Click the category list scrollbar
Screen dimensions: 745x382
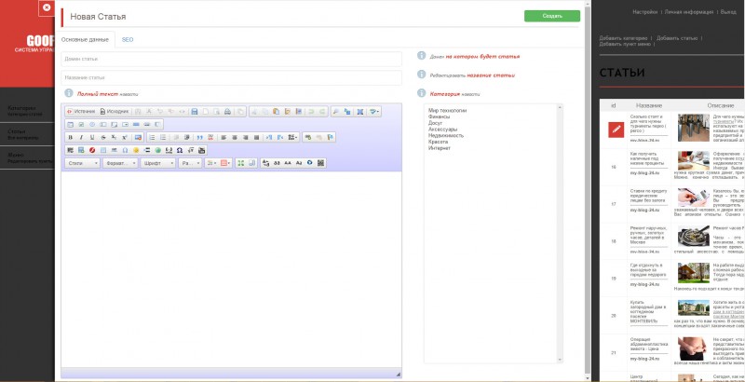pyautogui.click(x=560, y=233)
